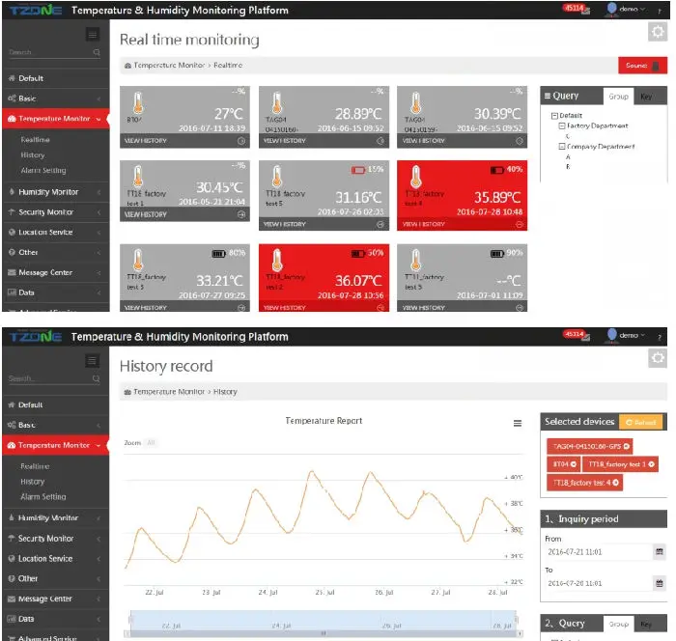Viewport: 676px width, 641px height.
Task: Click View History on the 36.07°C card
Action: click(324, 307)
